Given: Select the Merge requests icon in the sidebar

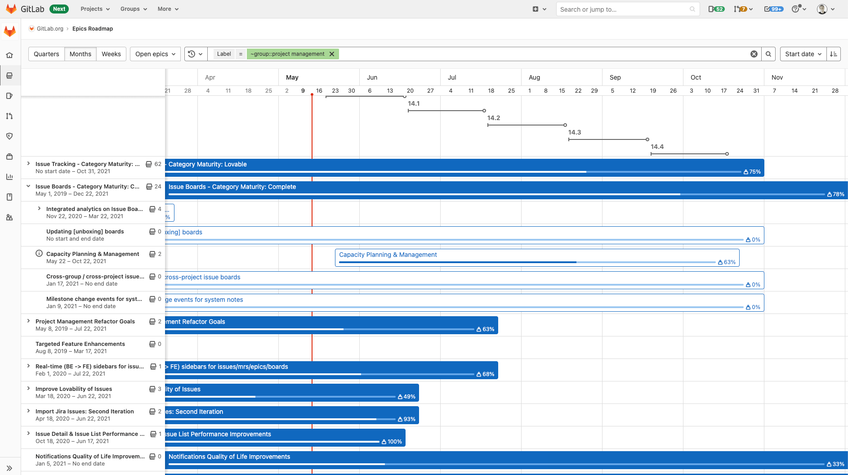Looking at the screenshot, I should click(10, 116).
